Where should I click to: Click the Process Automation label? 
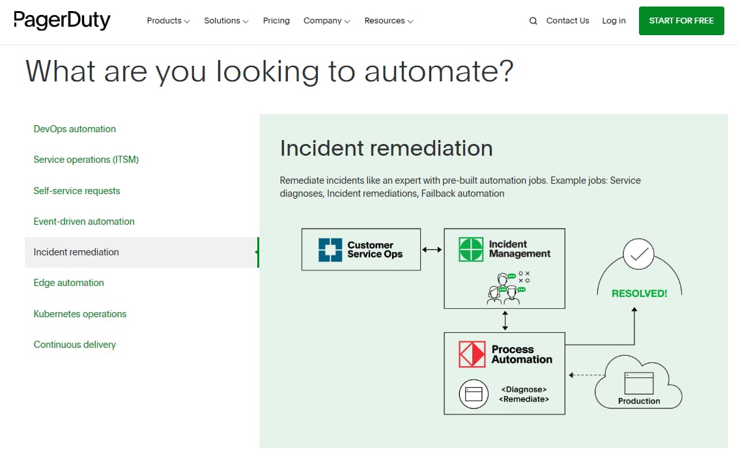pyautogui.click(x=522, y=354)
